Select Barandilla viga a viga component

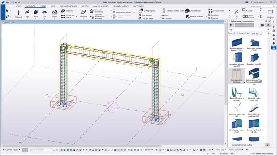tap(237, 110)
